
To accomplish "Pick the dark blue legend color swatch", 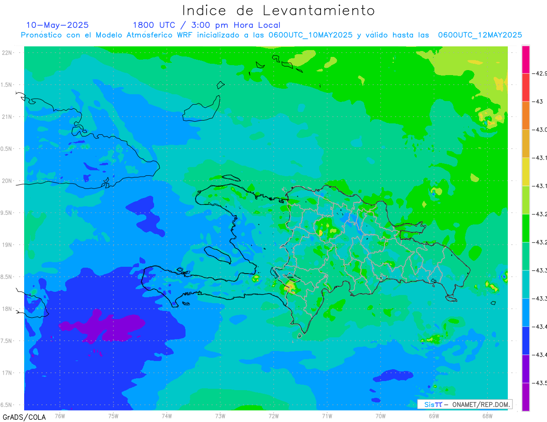I will click(x=526, y=341).
